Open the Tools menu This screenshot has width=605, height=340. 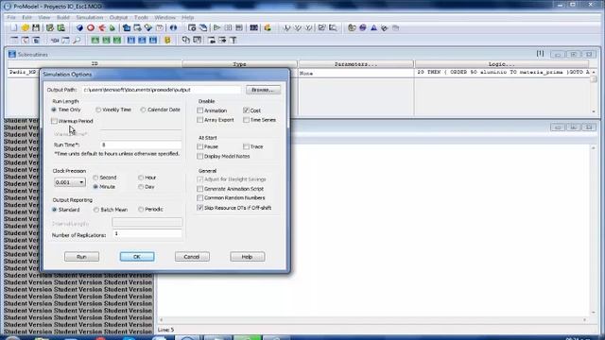coord(141,17)
